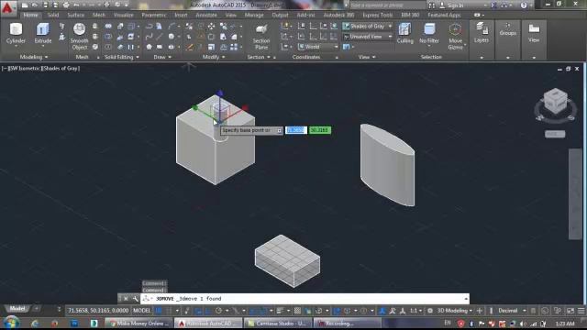Click the Customization menu icon in status bar
Image resolution: width=587 pixels, height=330 pixels.
(x=581, y=311)
